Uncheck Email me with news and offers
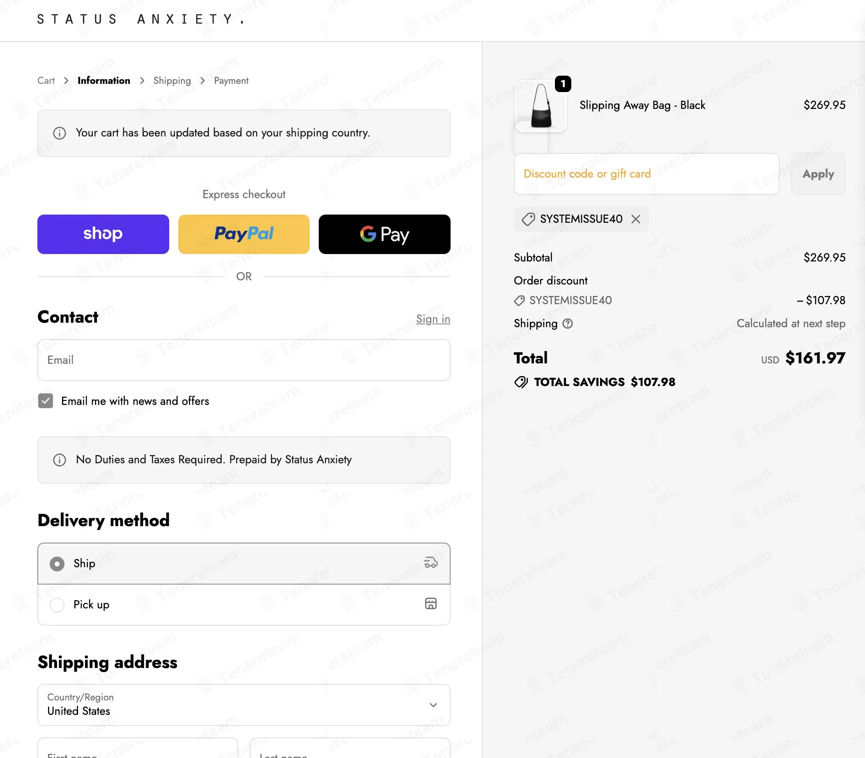This screenshot has height=758, width=865. 45,400
